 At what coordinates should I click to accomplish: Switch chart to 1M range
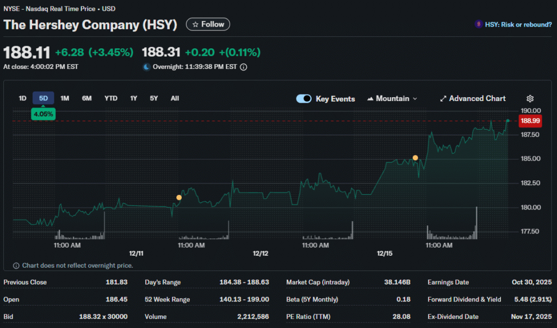tap(65, 98)
